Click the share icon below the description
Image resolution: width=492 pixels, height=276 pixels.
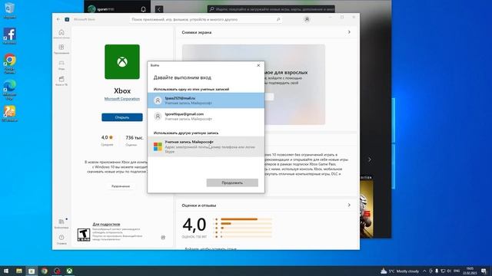click(x=163, y=237)
